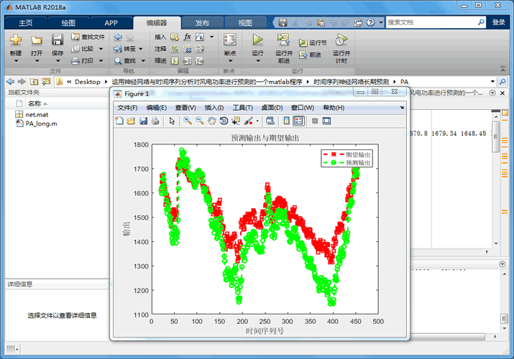Toggle Zoom In tool in Figure 1
This screenshot has width=514, height=359.
[x=188, y=121]
